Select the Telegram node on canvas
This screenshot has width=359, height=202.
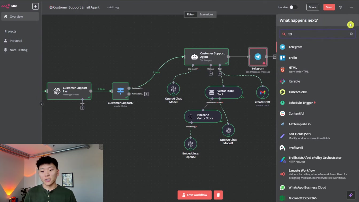coord(258,57)
